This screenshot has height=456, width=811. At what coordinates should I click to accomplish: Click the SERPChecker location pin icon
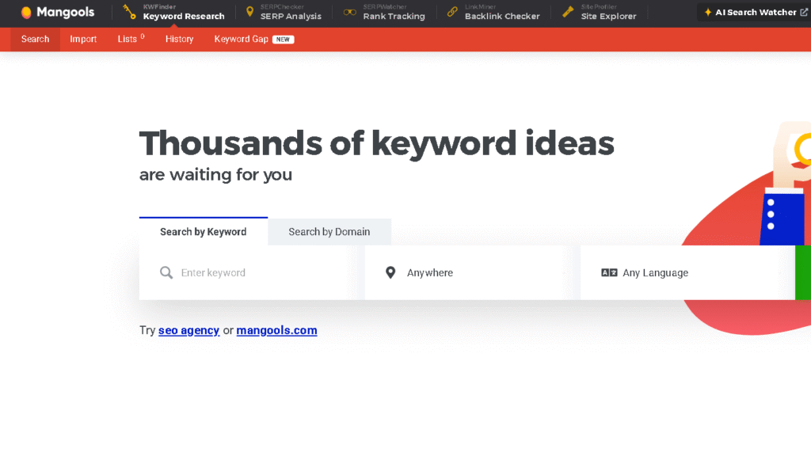tap(250, 12)
